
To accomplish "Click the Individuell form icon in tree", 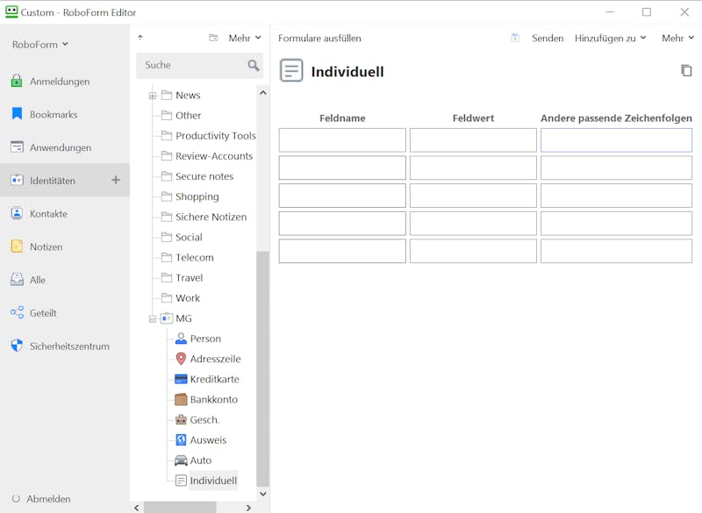I will tap(181, 481).
